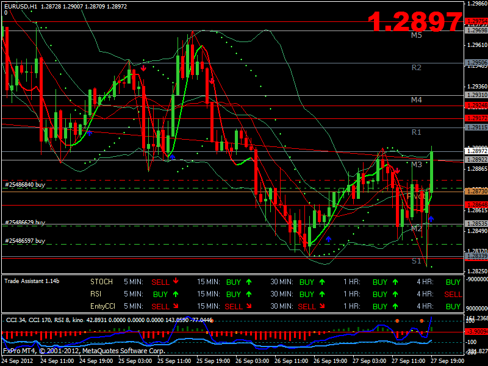The height and width of the screenshot is (366, 488).
Task: Click the STOCH 30 MIN green up arrow
Action: tap(322, 282)
